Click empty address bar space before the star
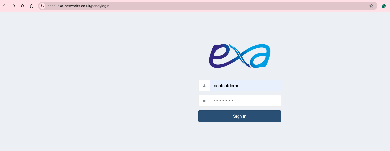 coord(238,6)
